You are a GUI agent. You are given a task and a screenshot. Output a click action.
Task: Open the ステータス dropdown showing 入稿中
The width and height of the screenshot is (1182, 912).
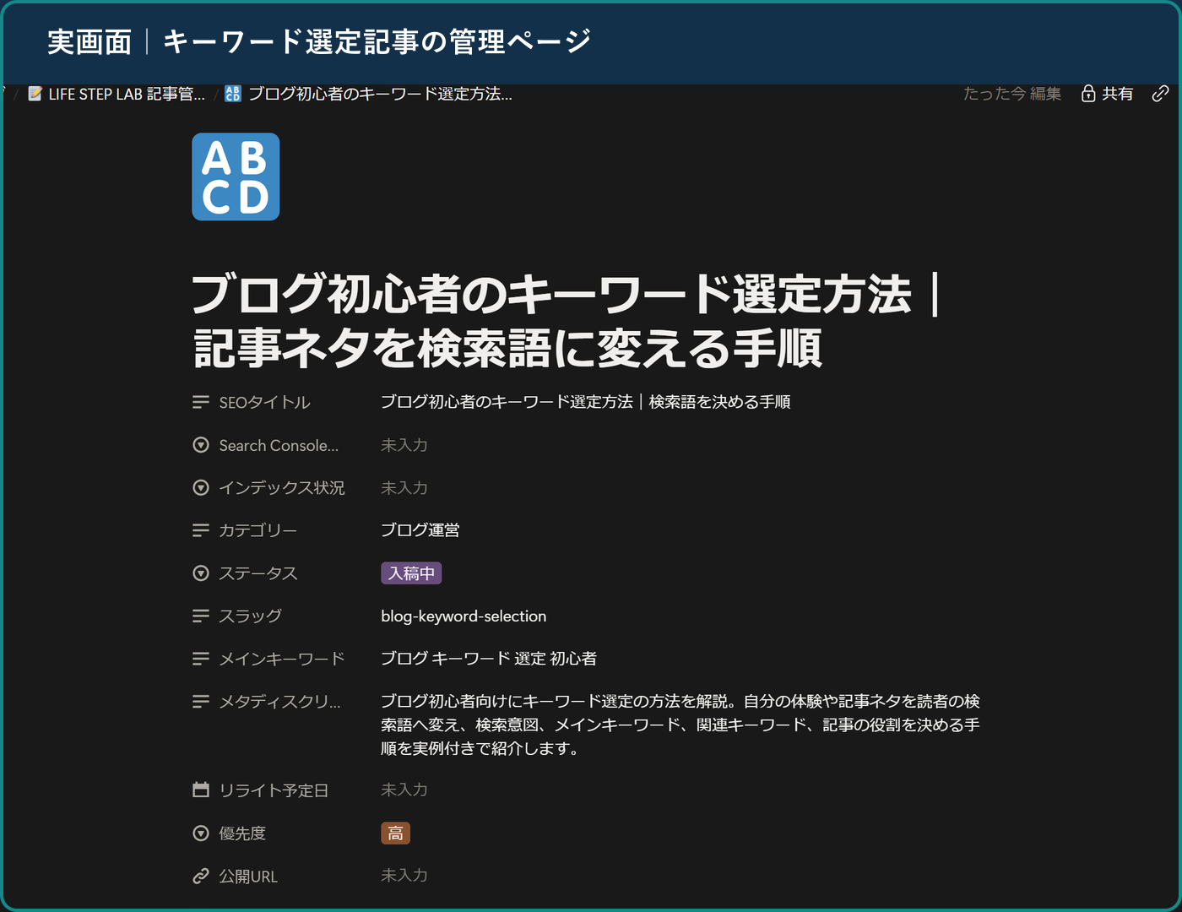(x=411, y=573)
